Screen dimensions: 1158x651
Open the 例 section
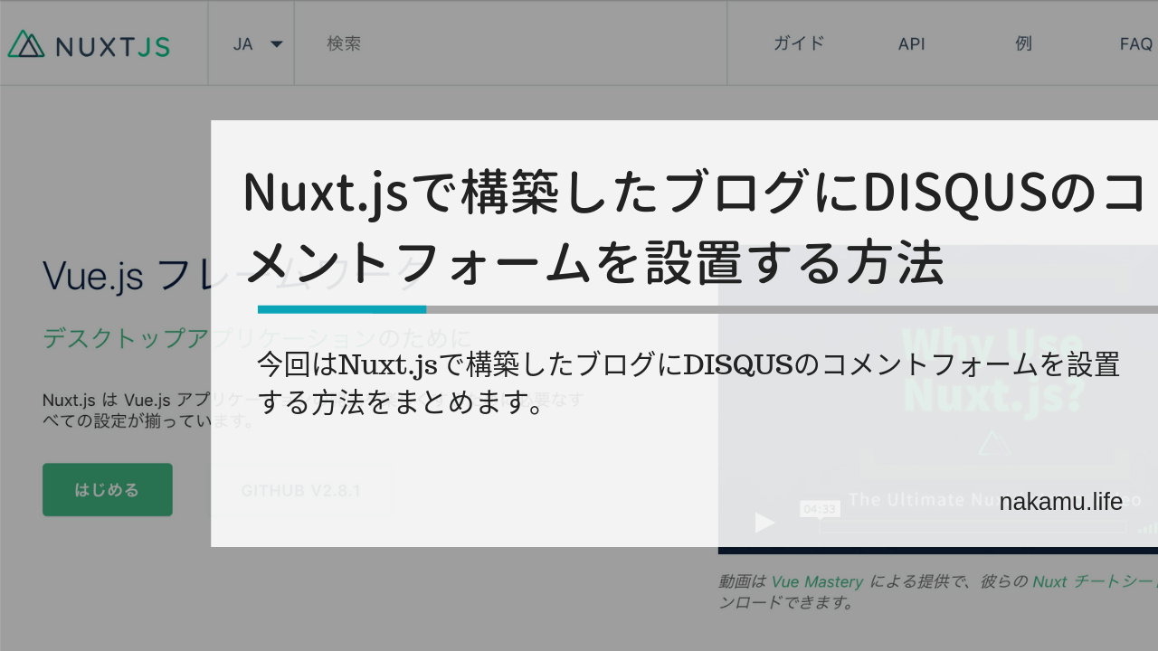(x=1023, y=42)
